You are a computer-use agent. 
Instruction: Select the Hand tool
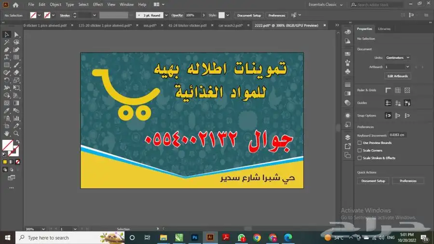7,134
